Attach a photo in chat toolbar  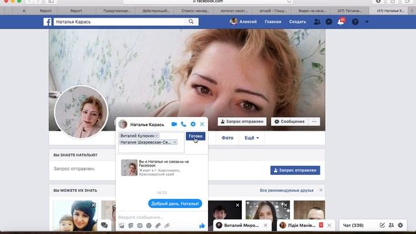pyautogui.click(x=122, y=226)
